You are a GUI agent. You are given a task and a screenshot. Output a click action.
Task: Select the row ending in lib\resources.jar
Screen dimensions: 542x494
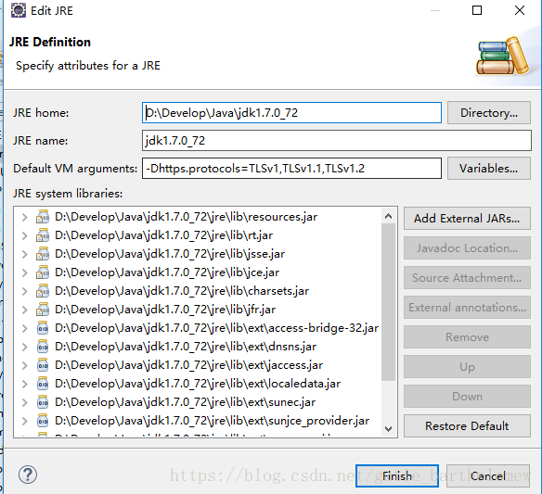(187, 217)
